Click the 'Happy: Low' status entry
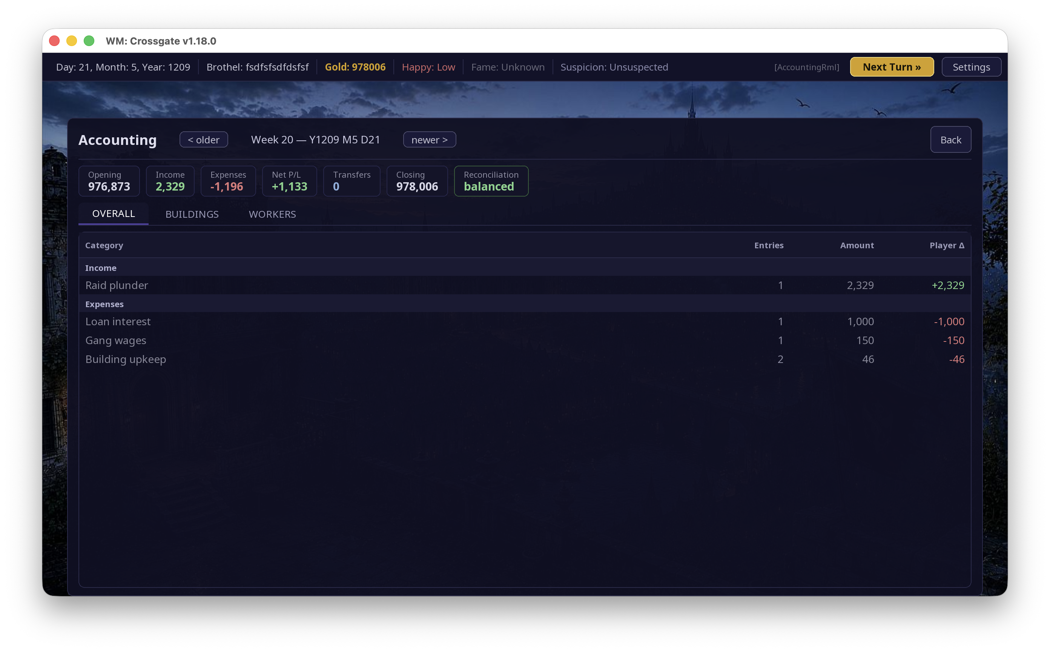Screen dimensions: 1050x652 (x=428, y=67)
